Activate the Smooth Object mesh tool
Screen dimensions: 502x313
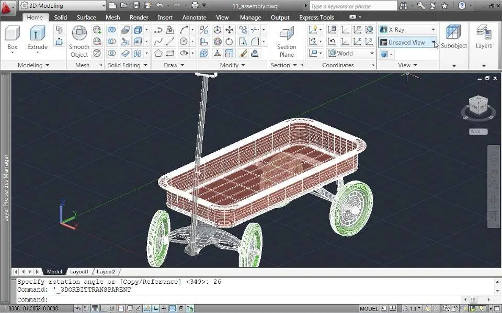(x=79, y=34)
